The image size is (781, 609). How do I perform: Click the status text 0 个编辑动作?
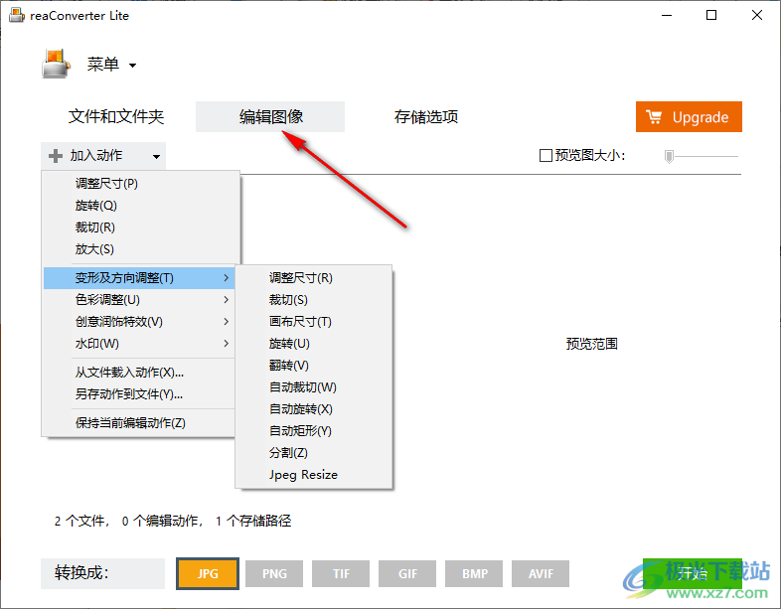161,522
